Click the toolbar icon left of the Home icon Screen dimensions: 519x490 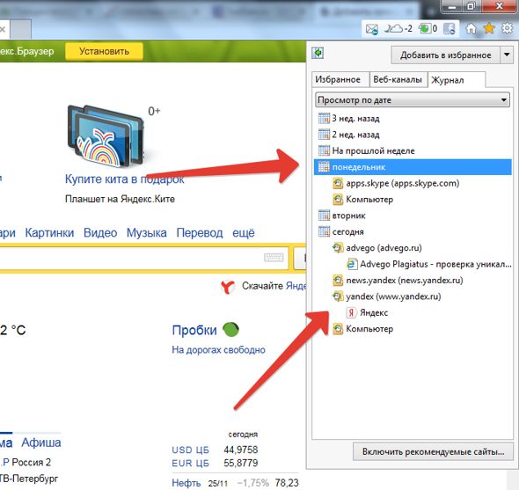(x=450, y=29)
